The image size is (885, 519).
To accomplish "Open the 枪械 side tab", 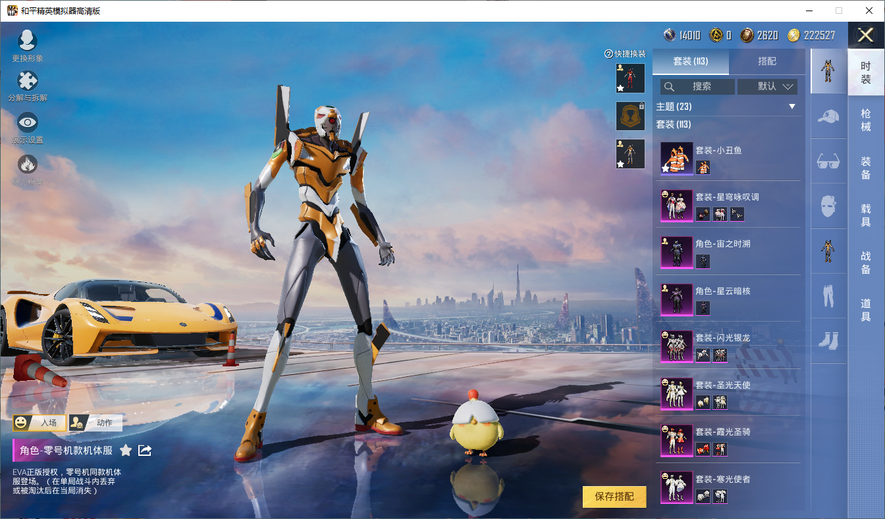I will pyautogui.click(x=866, y=120).
